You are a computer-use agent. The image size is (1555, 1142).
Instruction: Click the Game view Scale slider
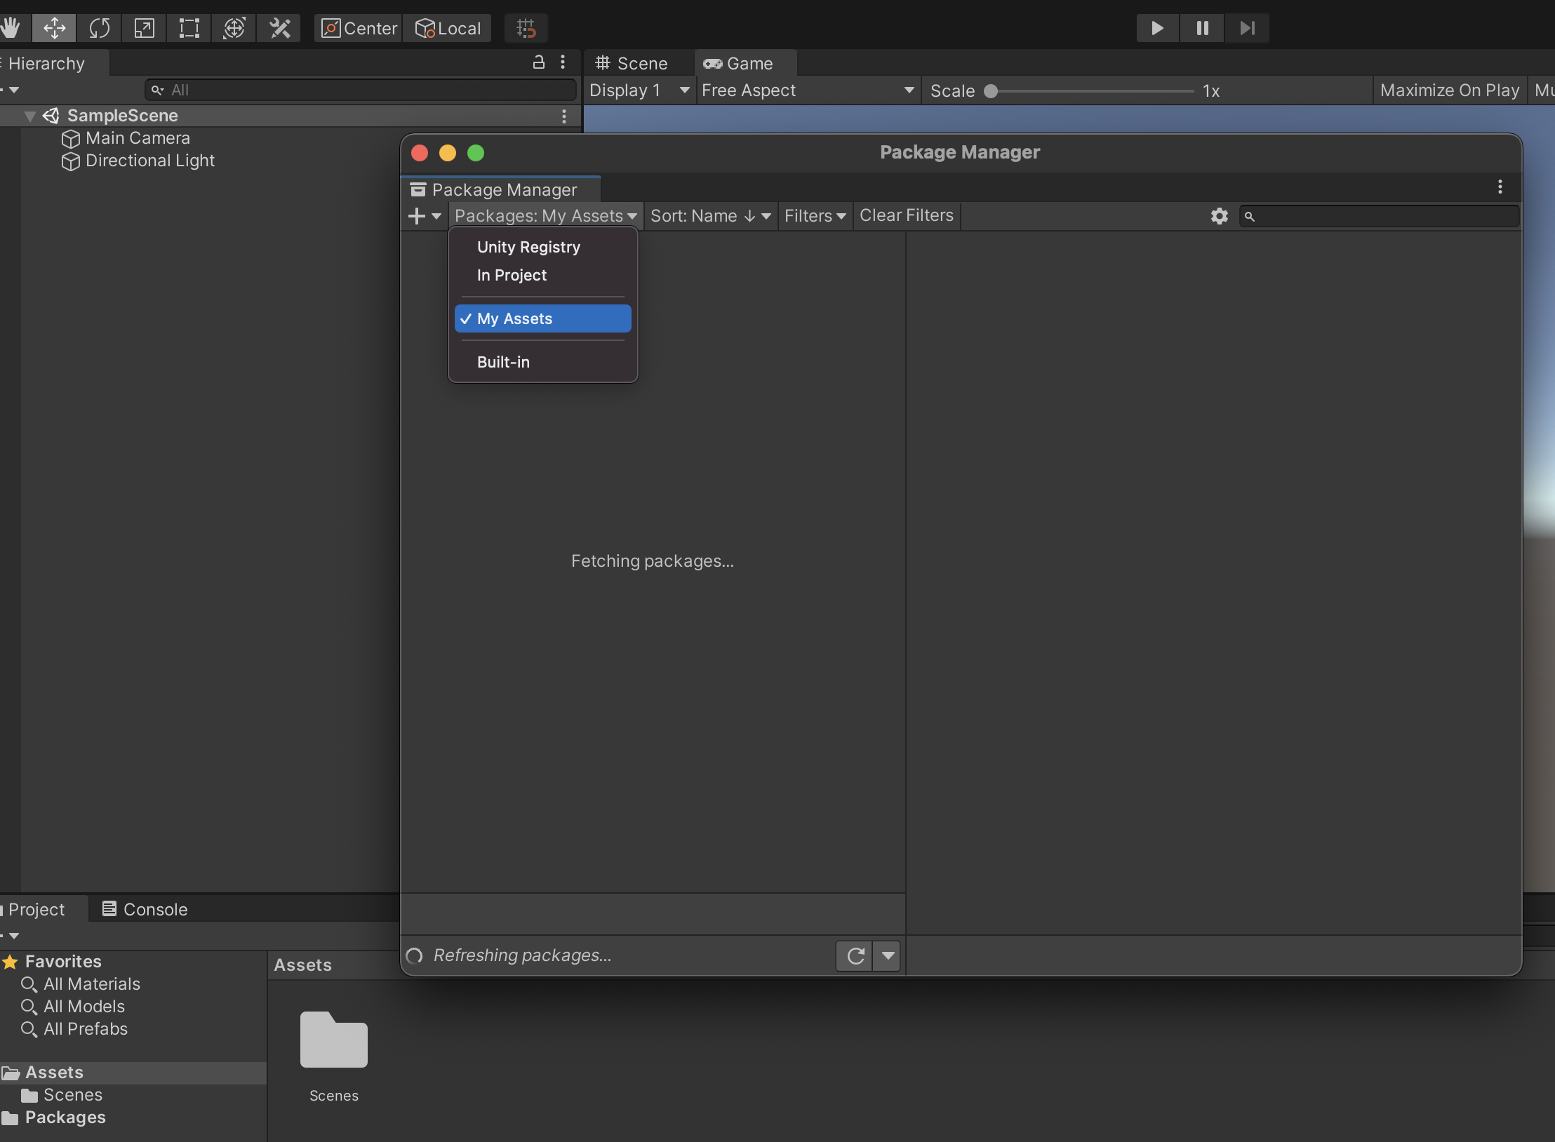(x=1091, y=91)
